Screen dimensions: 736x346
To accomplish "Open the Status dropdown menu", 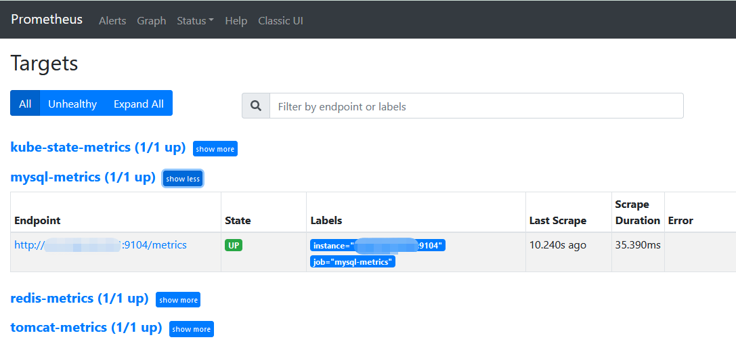I will click(195, 21).
